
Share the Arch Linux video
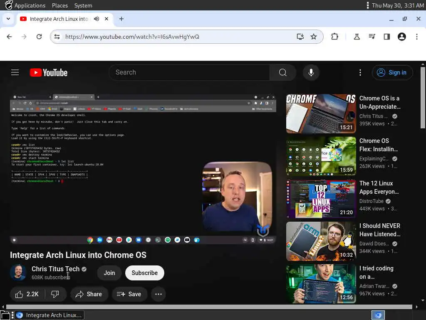89,294
